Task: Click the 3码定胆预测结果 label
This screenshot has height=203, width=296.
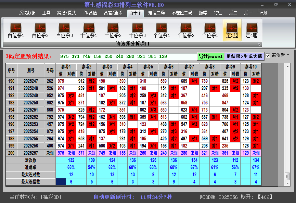Action: (x=29, y=56)
